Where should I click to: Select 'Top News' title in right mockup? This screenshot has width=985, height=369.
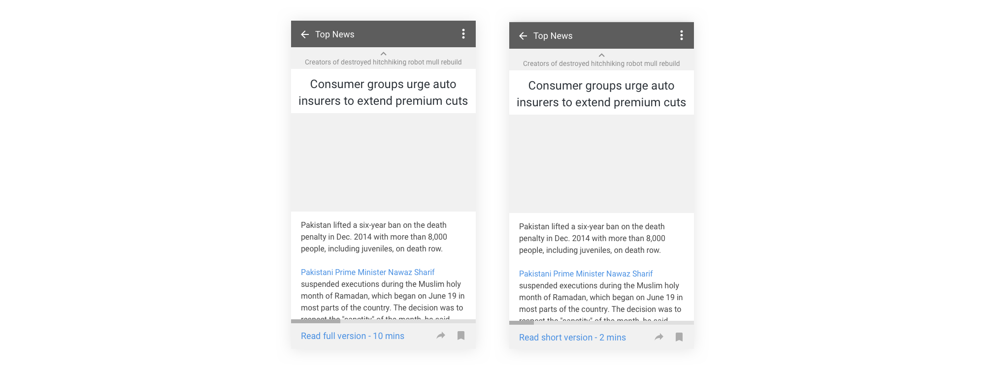point(553,36)
